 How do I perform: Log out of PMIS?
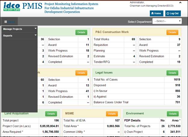point(173,13)
